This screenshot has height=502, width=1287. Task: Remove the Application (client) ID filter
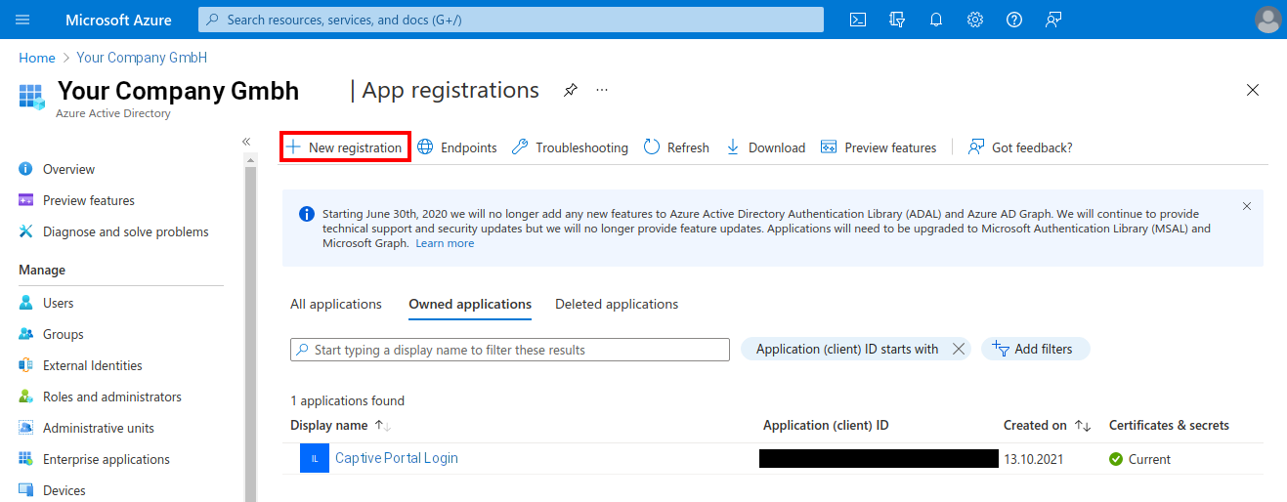tap(959, 349)
